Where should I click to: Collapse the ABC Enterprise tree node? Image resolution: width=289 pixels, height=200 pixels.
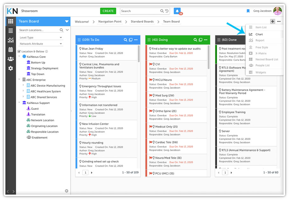point(19,79)
